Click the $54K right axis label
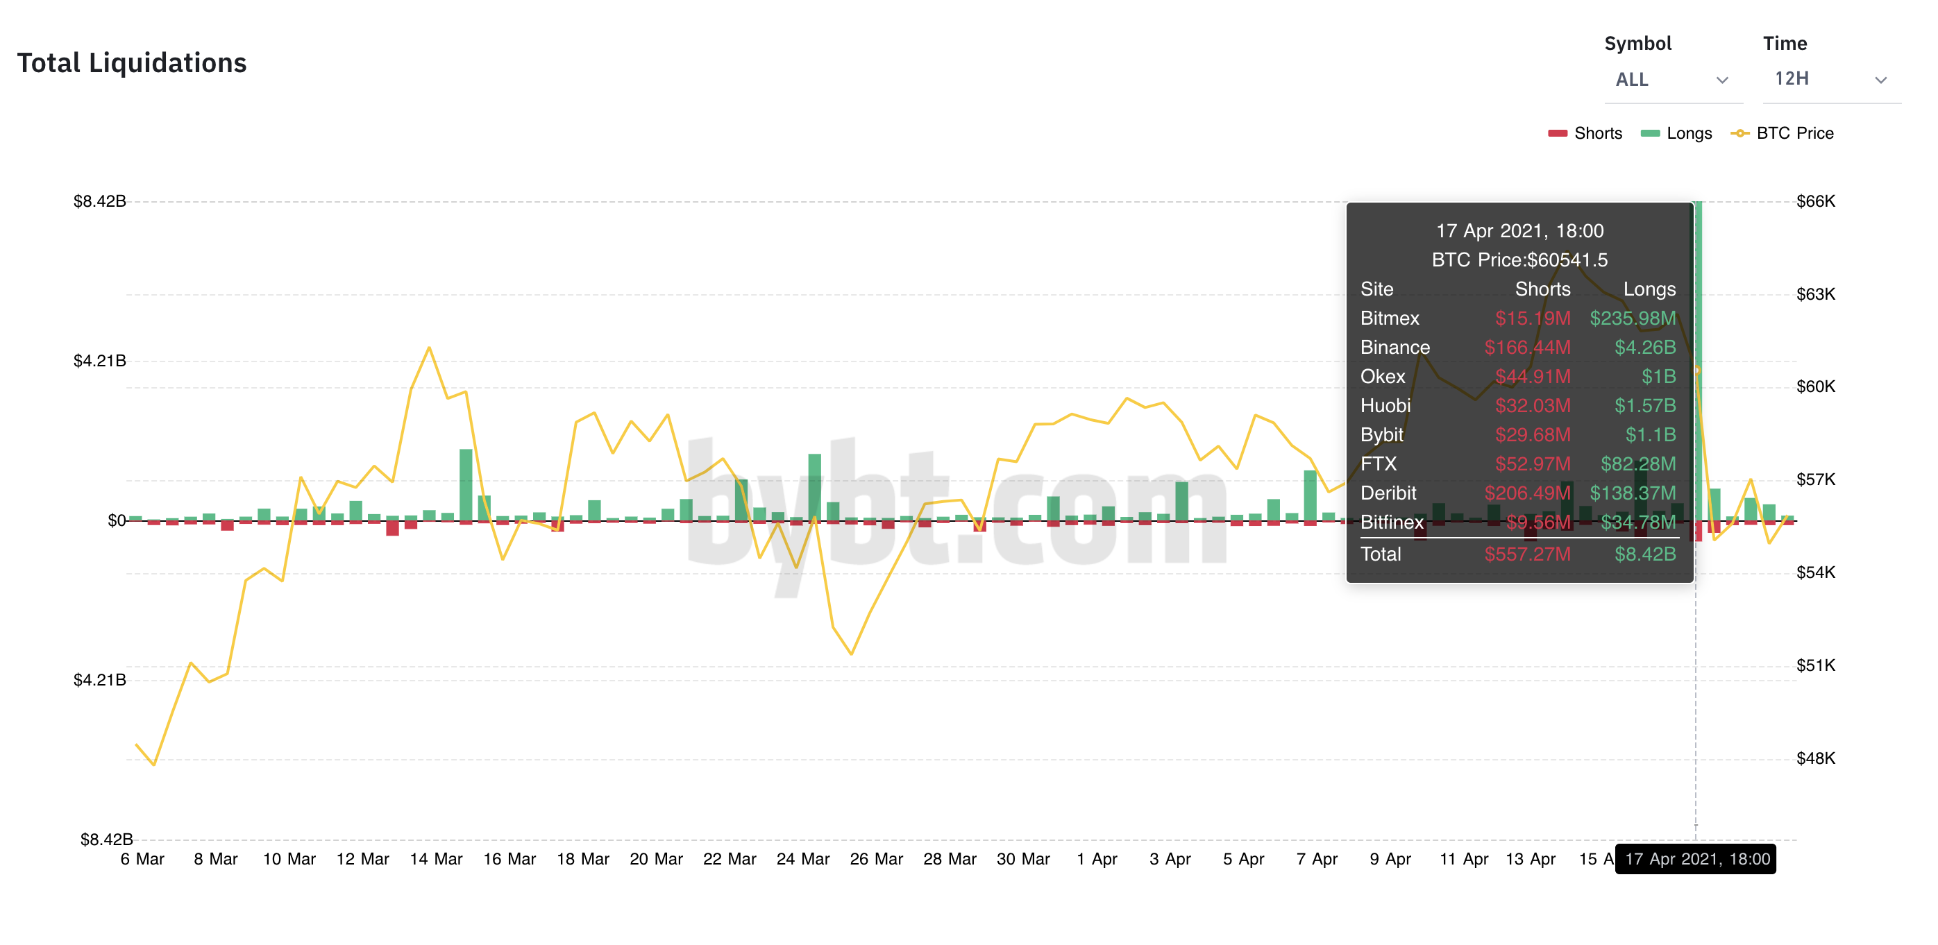 pyautogui.click(x=1815, y=573)
